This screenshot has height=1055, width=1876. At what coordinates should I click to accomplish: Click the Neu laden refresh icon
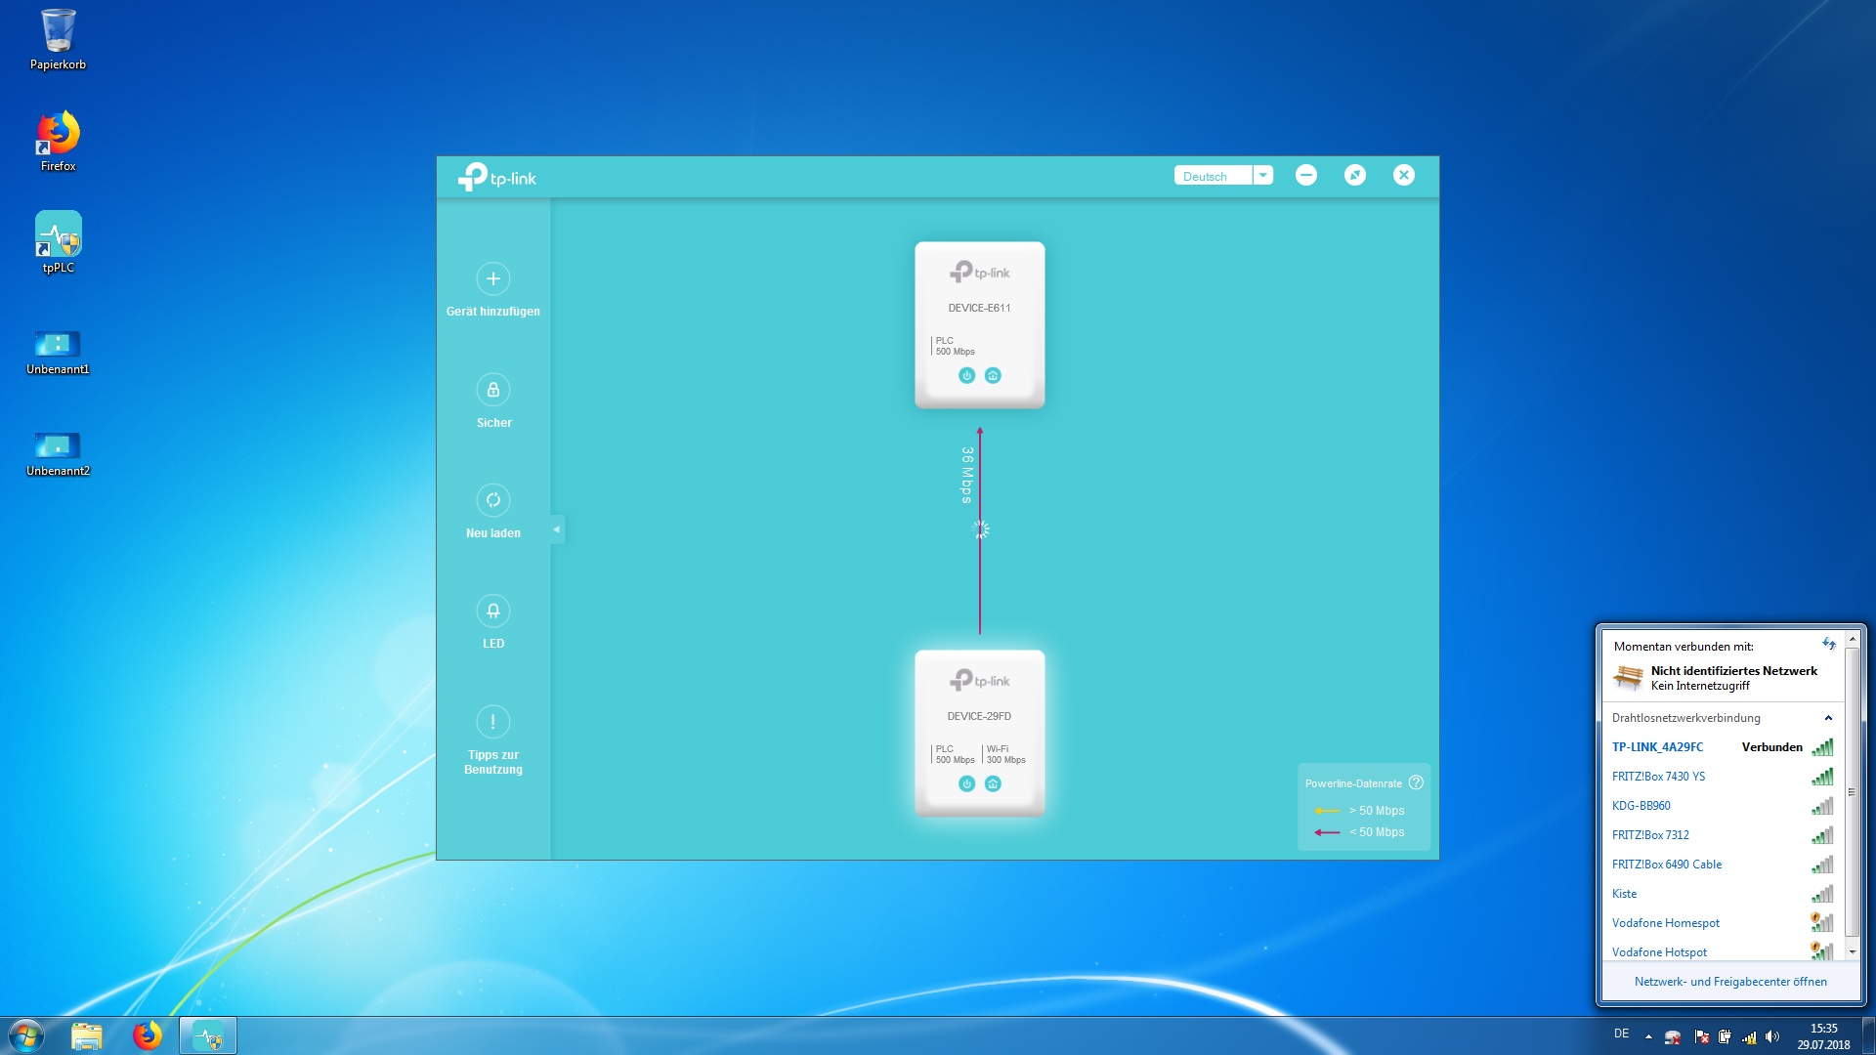pos(492,500)
